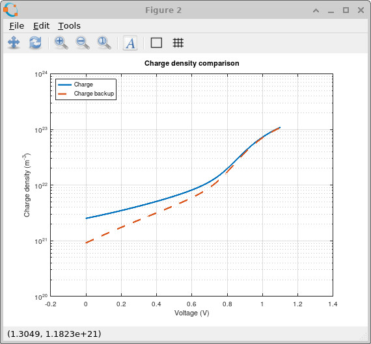This screenshot has width=371, height=344.
Task: Open the Tools menu
Action: tap(70, 26)
